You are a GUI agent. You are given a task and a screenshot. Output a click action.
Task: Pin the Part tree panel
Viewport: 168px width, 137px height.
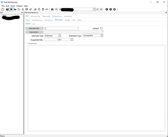[x=22, y=13]
